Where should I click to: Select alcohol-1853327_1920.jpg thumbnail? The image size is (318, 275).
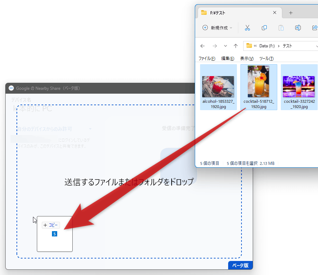point(218,87)
